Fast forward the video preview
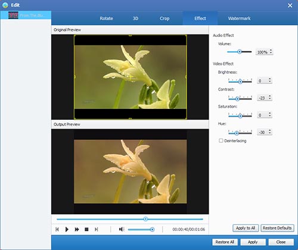The image size is (298, 250). [x=77, y=229]
